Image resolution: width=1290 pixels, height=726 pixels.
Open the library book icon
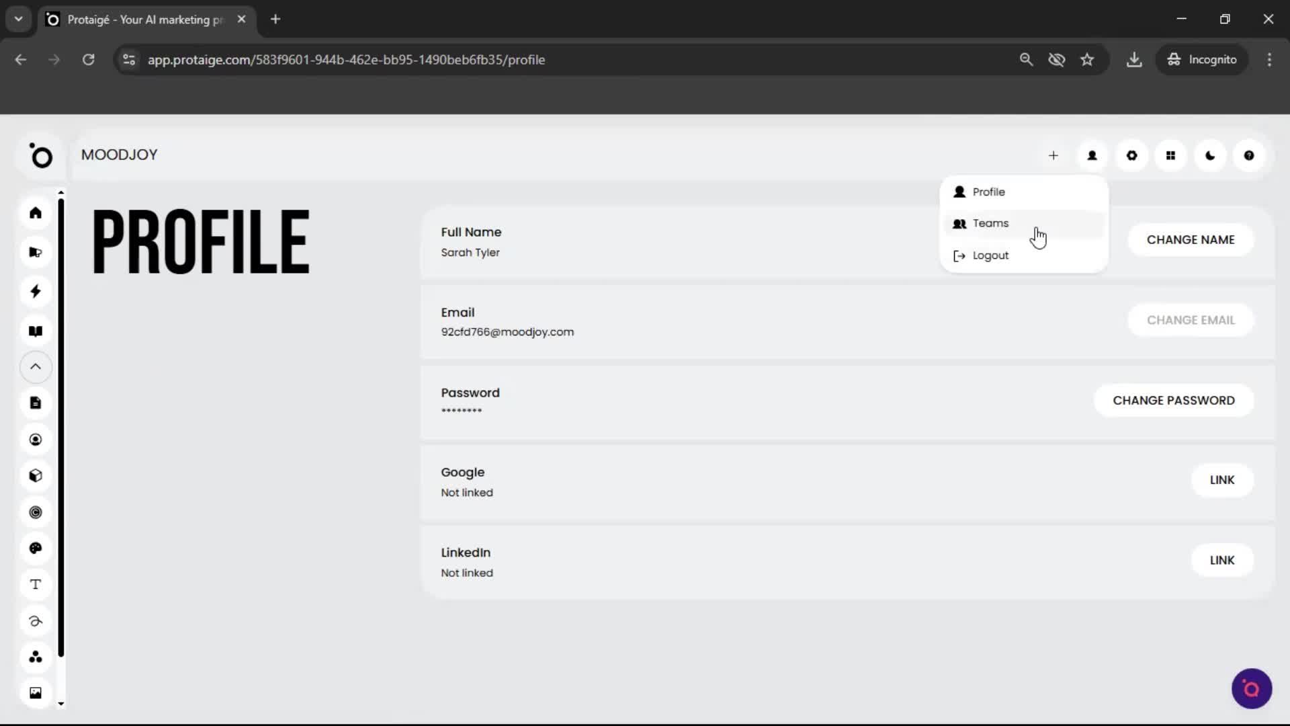(x=36, y=331)
